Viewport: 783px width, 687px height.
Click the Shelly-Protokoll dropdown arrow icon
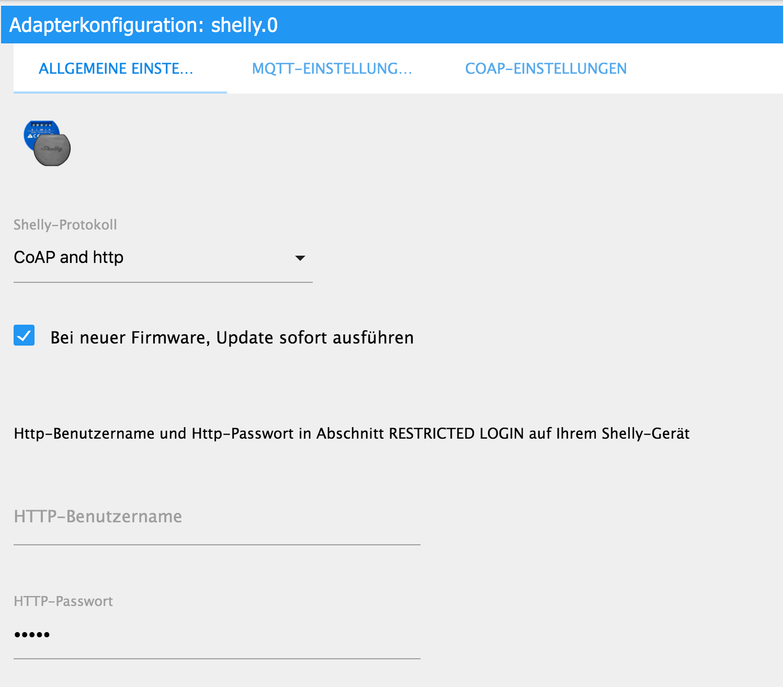click(300, 258)
